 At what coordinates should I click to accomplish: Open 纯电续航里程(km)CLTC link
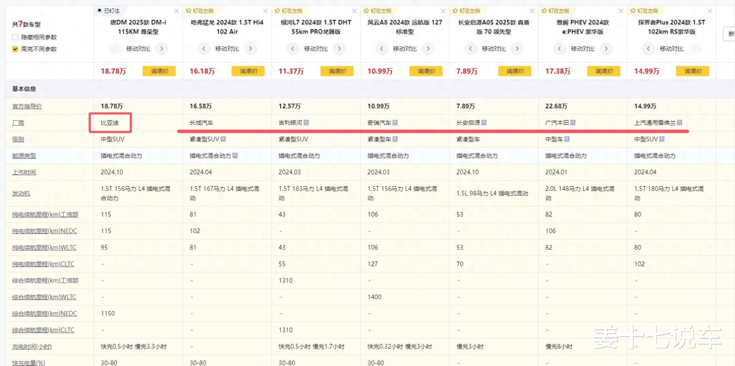43,264
